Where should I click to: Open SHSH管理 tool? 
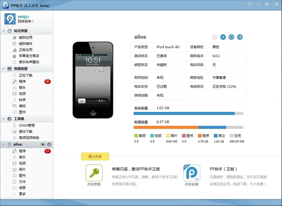click(27, 125)
